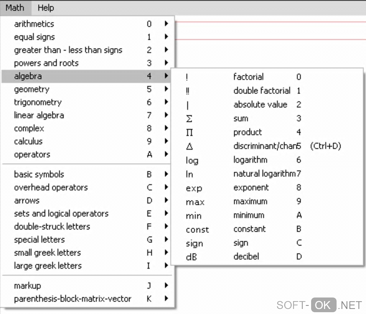Select the single exclamation factorial symbol

pos(187,77)
